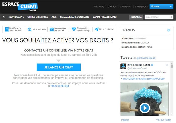Open Infos incidents magnifier icon
The height and width of the screenshot is (123, 176).
(30, 29)
